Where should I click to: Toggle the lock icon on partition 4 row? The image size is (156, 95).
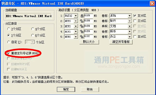82,31
